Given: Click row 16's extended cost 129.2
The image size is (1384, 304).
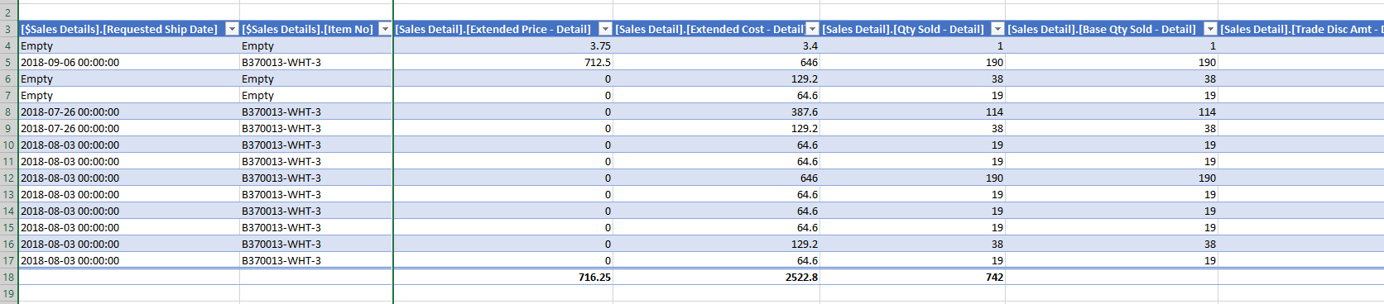Looking at the screenshot, I should click(717, 244).
